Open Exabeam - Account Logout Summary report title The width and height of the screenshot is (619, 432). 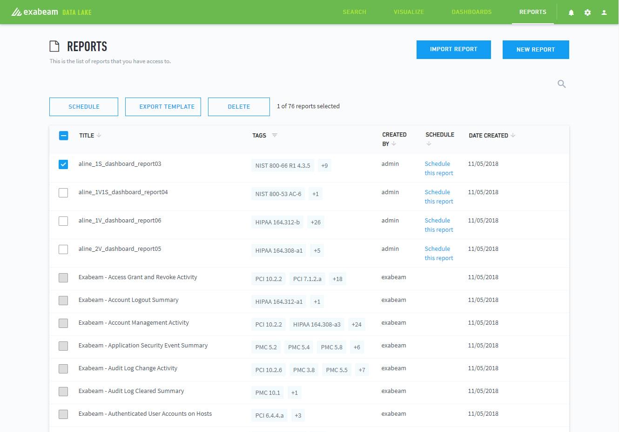pos(128,300)
